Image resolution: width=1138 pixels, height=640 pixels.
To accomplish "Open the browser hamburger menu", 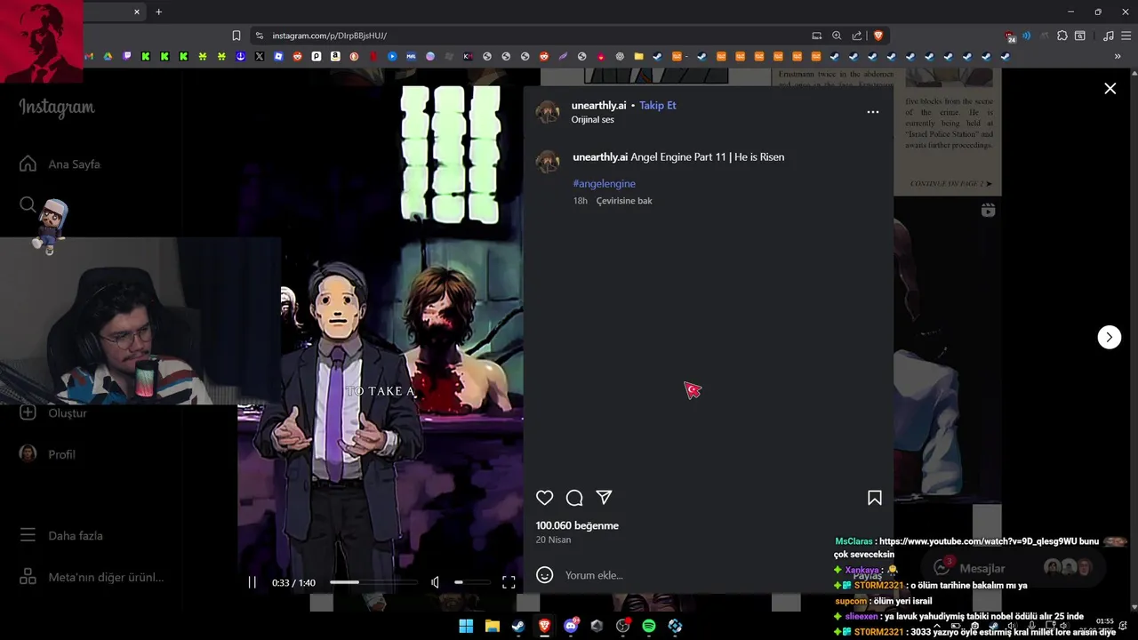I will click(1126, 36).
